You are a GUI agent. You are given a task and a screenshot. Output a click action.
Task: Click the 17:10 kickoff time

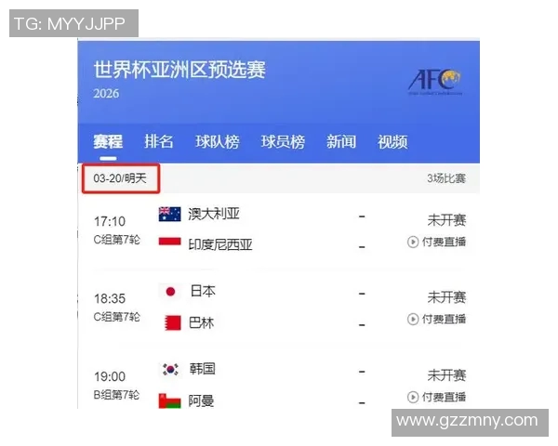110,221
